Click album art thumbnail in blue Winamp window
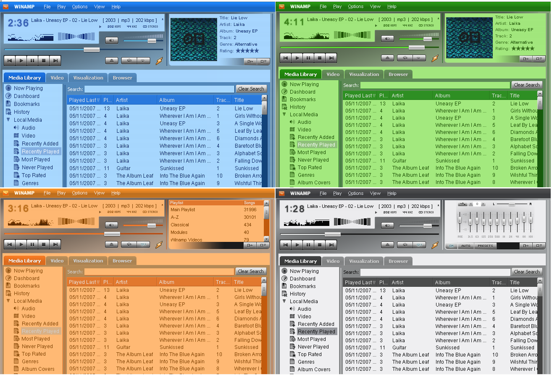The width and height of the screenshot is (552, 375). click(194, 39)
